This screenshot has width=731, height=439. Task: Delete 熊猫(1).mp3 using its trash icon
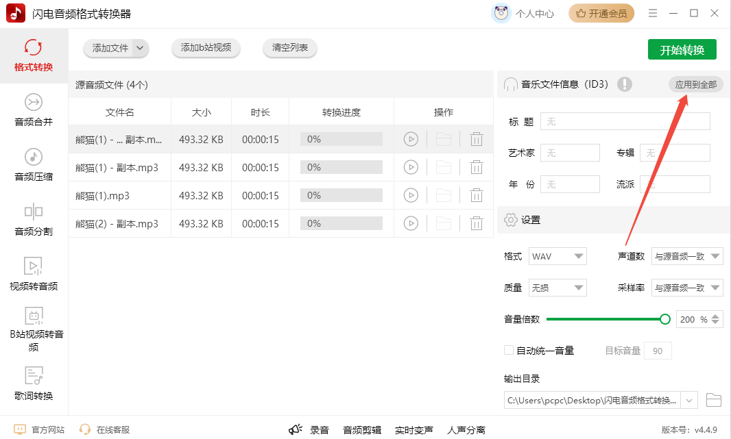(477, 195)
